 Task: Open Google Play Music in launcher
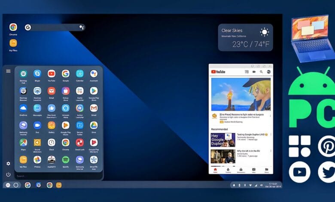[x=66, y=125]
